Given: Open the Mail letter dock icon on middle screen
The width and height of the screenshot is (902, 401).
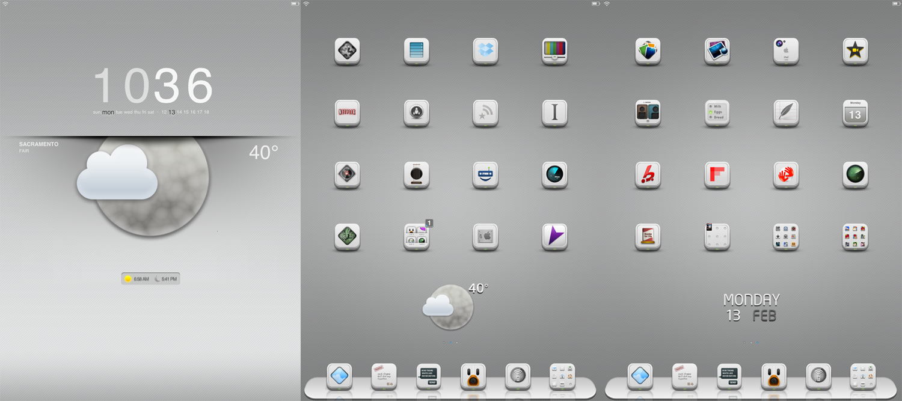Looking at the screenshot, I should point(384,376).
